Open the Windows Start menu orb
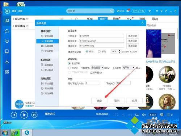The image size is (181, 136). (x=5, y=133)
